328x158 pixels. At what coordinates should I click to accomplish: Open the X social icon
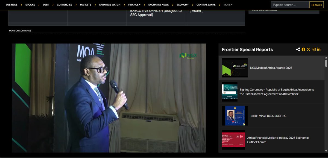click(309, 49)
